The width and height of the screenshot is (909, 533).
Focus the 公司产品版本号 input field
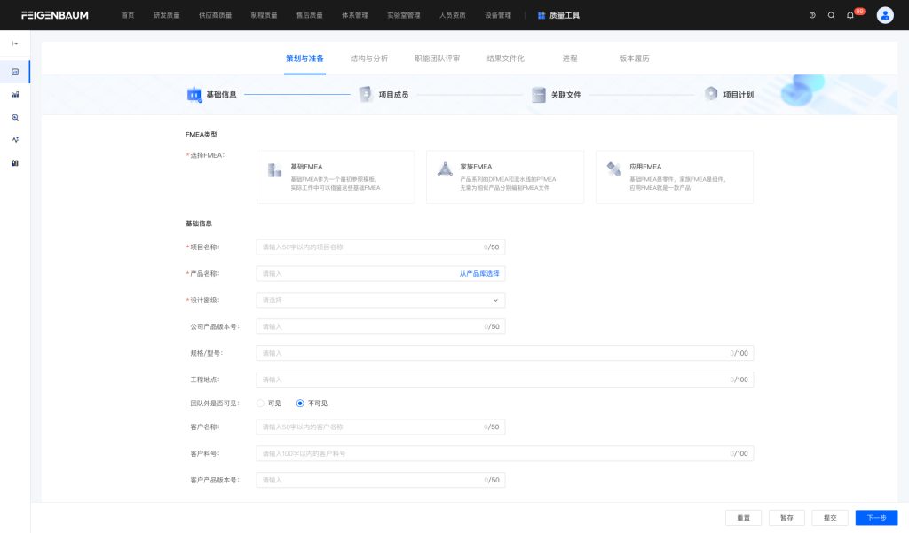click(x=380, y=326)
